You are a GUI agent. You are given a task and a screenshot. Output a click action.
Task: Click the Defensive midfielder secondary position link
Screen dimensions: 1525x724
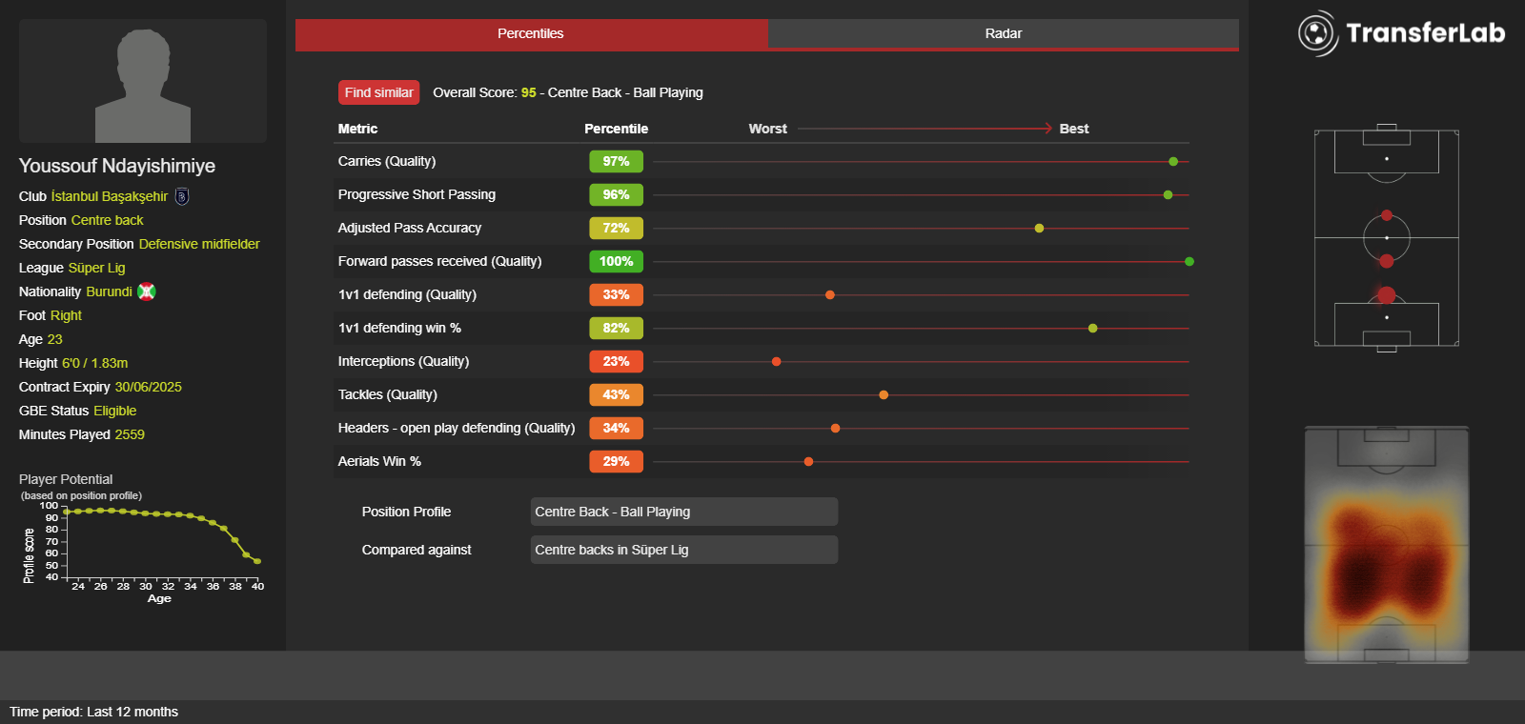click(199, 244)
